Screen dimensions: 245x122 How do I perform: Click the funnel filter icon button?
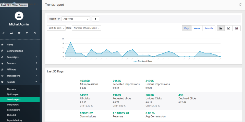tap(95, 19)
